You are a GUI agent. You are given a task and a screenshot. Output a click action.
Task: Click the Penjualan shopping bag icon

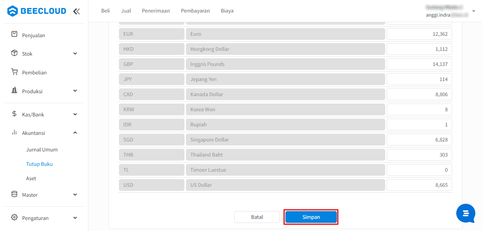click(14, 34)
